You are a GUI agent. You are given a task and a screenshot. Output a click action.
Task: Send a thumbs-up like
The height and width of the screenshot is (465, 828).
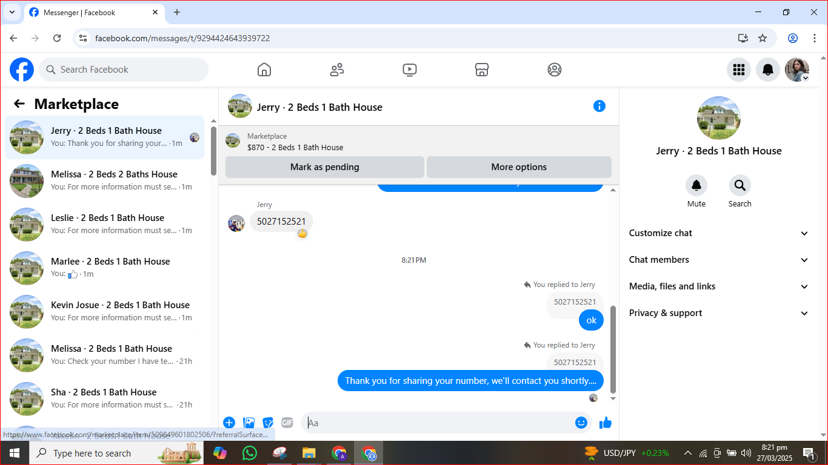606,423
